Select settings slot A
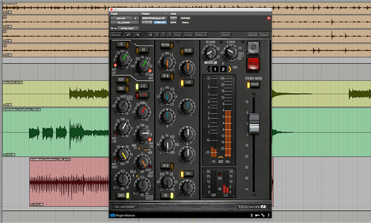Screen dimensions: 371x223 pos(150,35)
